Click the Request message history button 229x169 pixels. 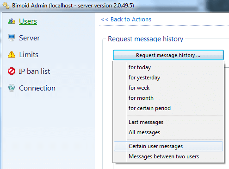point(168,55)
